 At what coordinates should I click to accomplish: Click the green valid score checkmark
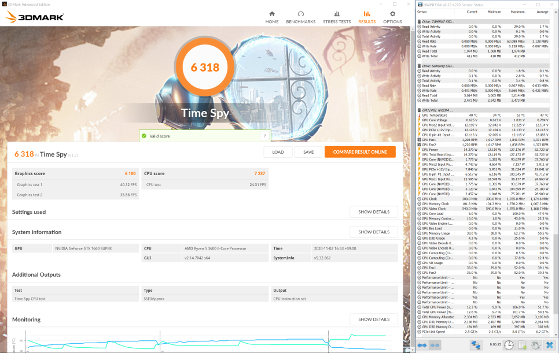click(144, 136)
